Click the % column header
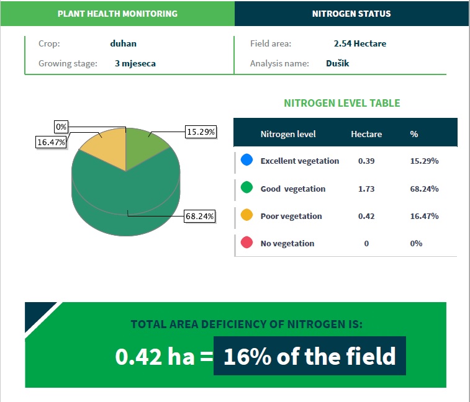 tap(414, 134)
